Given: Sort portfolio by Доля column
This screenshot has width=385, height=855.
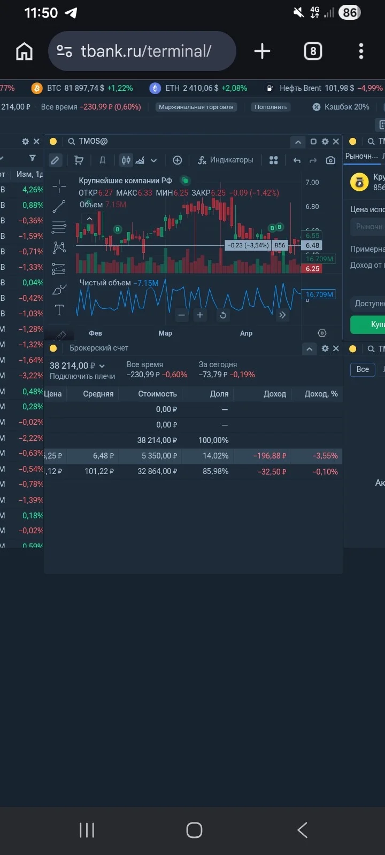Looking at the screenshot, I should coord(219,394).
